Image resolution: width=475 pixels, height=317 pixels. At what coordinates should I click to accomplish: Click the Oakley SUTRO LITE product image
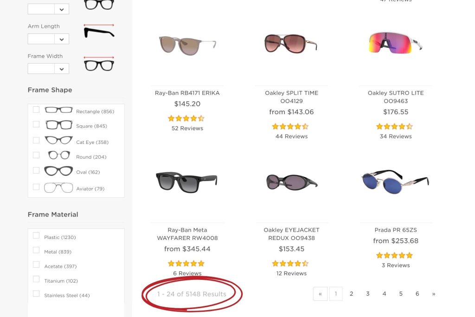click(x=395, y=45)
